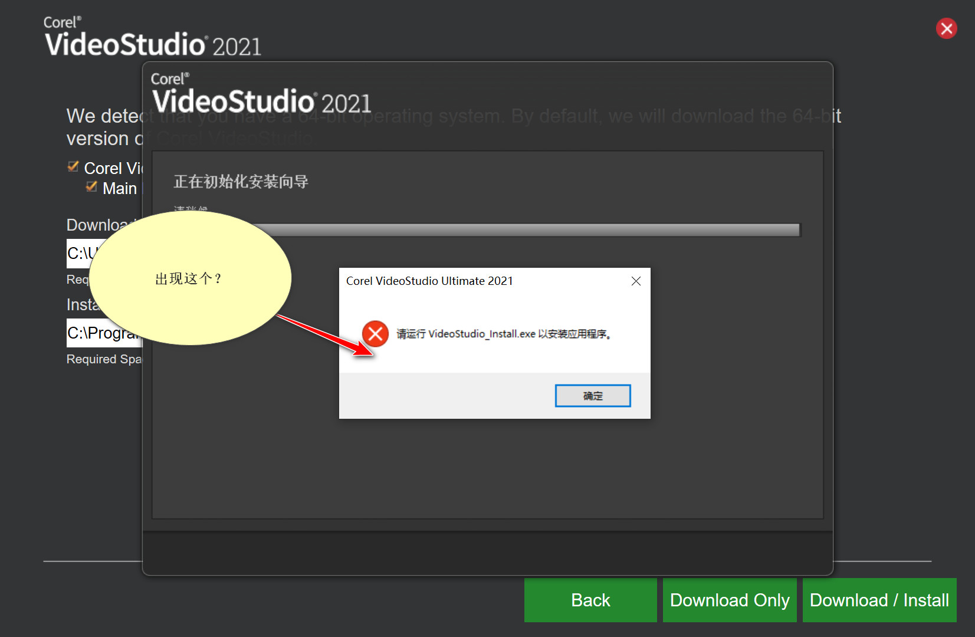
Task: Close the downloader with the red X icon
Action: 947,28
